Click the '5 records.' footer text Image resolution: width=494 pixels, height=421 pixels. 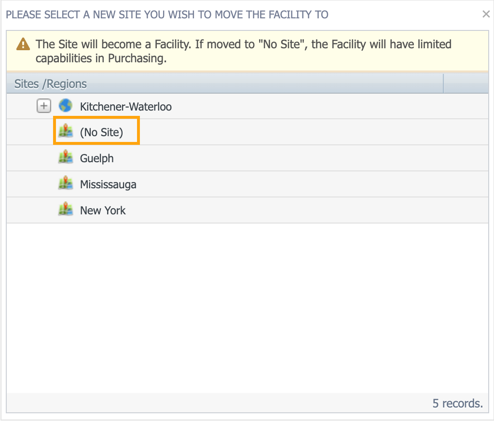[457, 404]
